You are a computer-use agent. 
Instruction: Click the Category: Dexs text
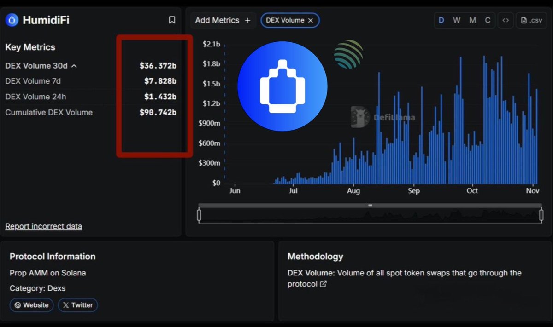[x=38, y=288]
